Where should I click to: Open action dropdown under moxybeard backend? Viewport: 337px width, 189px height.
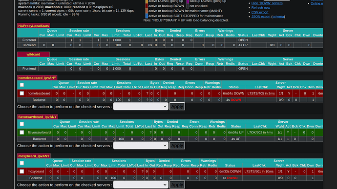[x=141, y=185]
